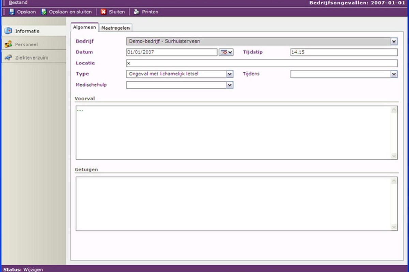This screenshot has height=272, width=409.
Task: Click the Opslaan en sluiten icon
Action: (44, 12)
